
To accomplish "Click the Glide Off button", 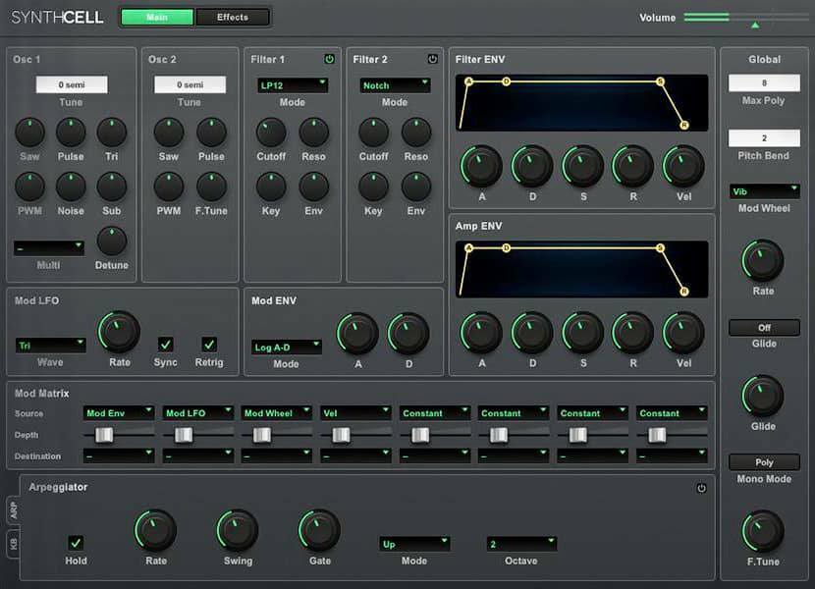I will pos(764,328).
